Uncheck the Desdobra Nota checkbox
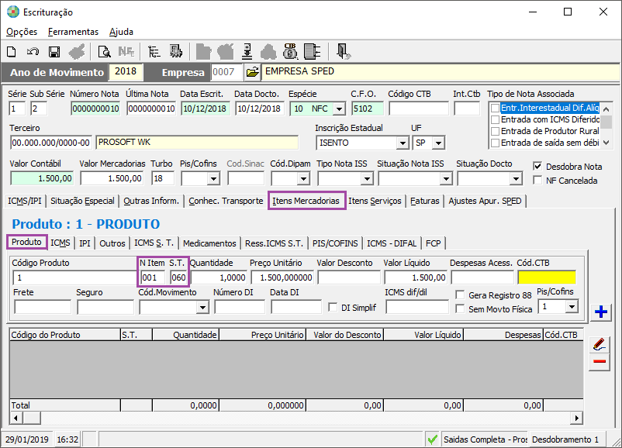Viewport: 622px width, 448px height. pyautogui.click(x=538, y=167)
